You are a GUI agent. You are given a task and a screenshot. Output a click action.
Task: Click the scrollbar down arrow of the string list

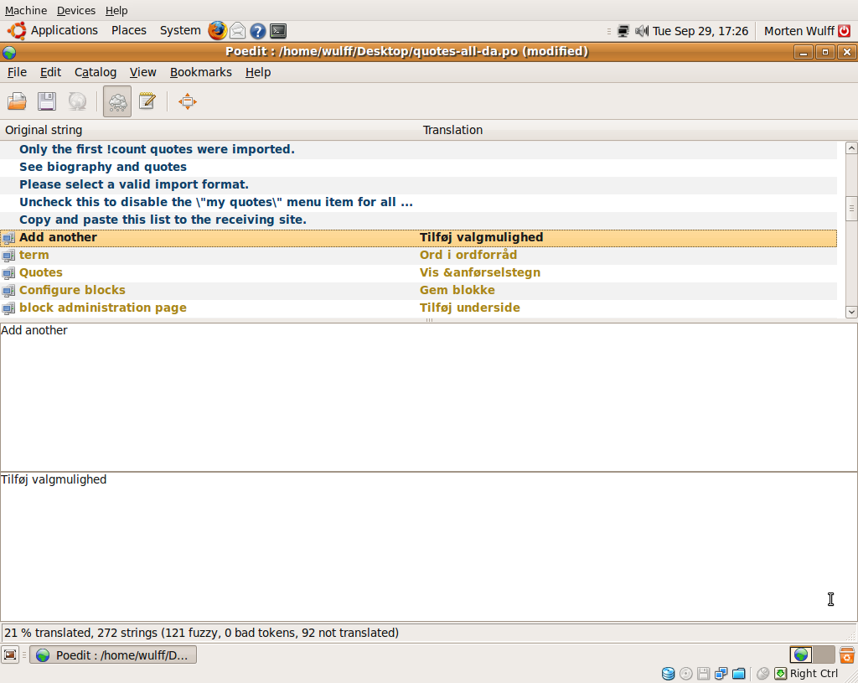tap(851, 312)
